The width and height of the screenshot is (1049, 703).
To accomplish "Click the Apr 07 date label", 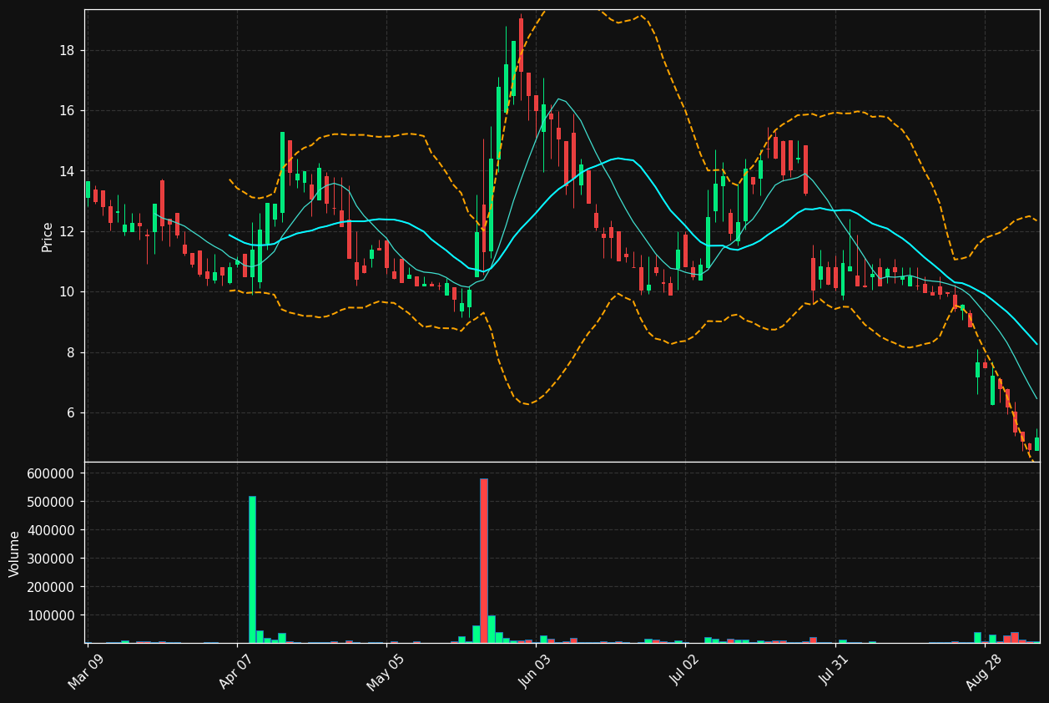I will (235, 671).
